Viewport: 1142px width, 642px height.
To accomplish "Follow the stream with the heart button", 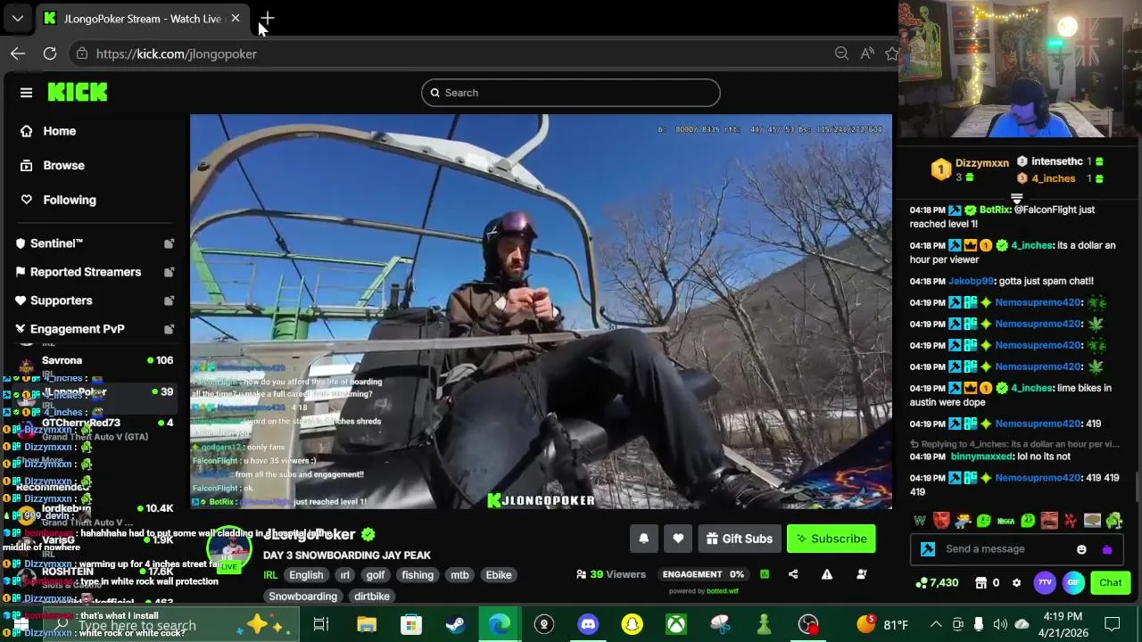I will pyautogui.click(x=678, y=539).
